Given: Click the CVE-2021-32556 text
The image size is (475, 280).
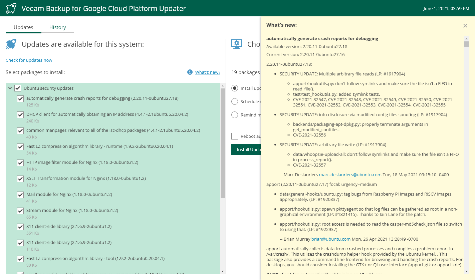Looking at the screenshot, I should click(x=309, y=135).
